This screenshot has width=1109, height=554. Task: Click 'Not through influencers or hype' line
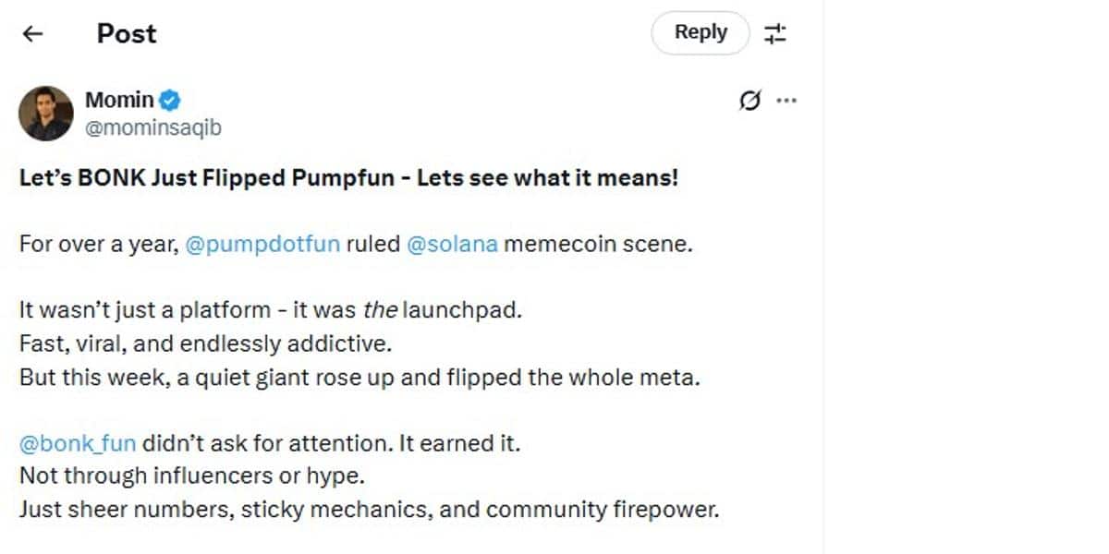(x=191, y=476)
